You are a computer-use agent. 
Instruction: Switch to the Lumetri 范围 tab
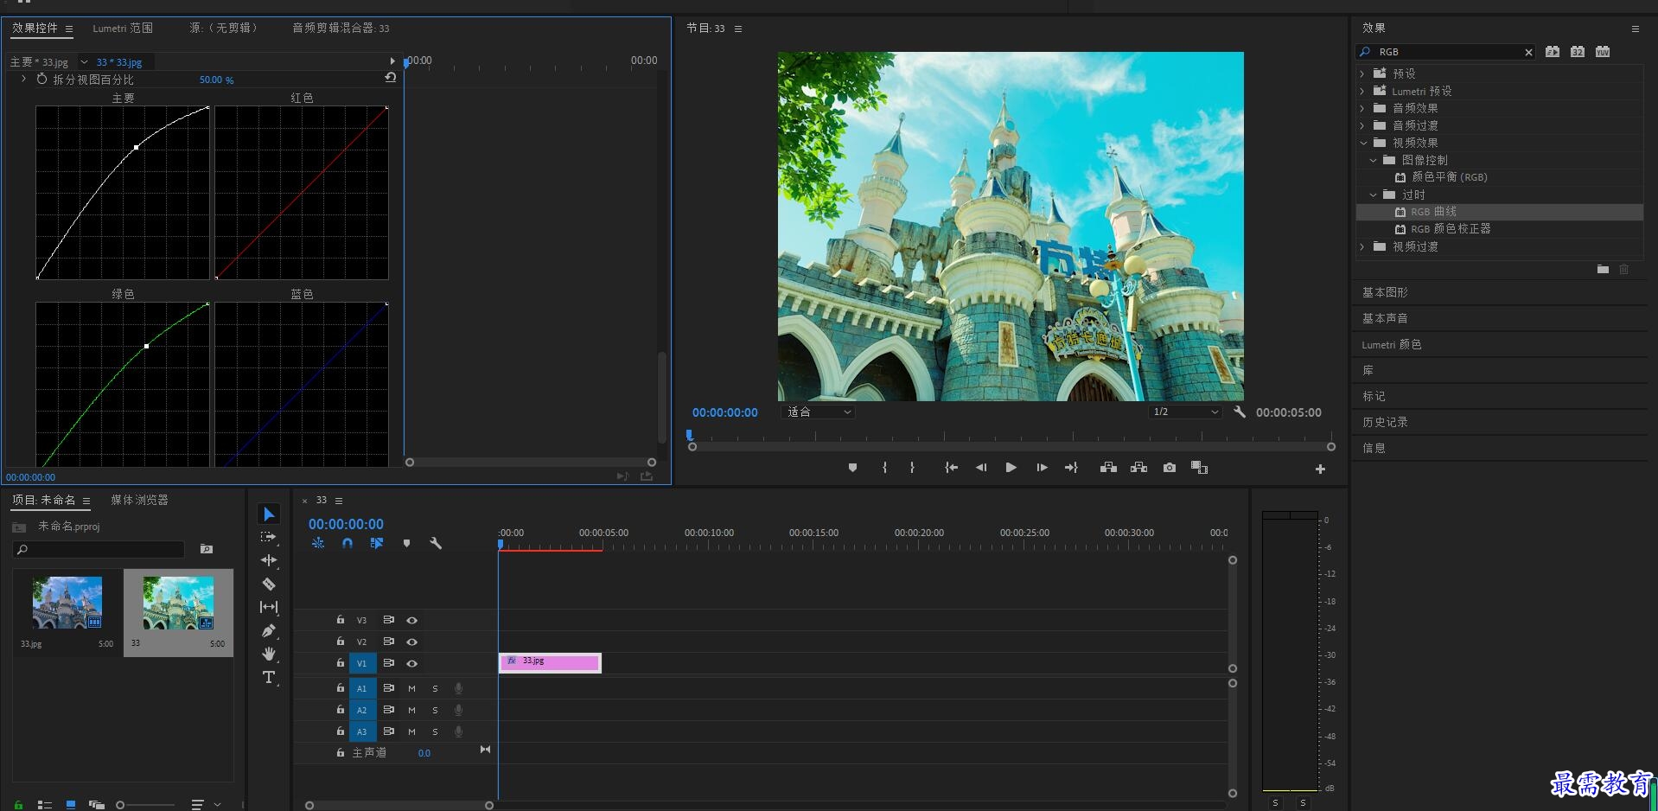tap(123, 28)
